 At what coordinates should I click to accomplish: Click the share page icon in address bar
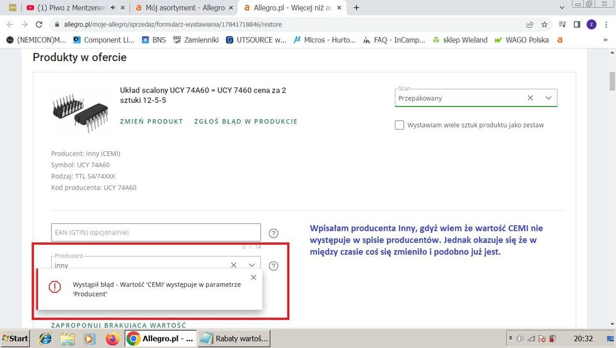[530, 25]
